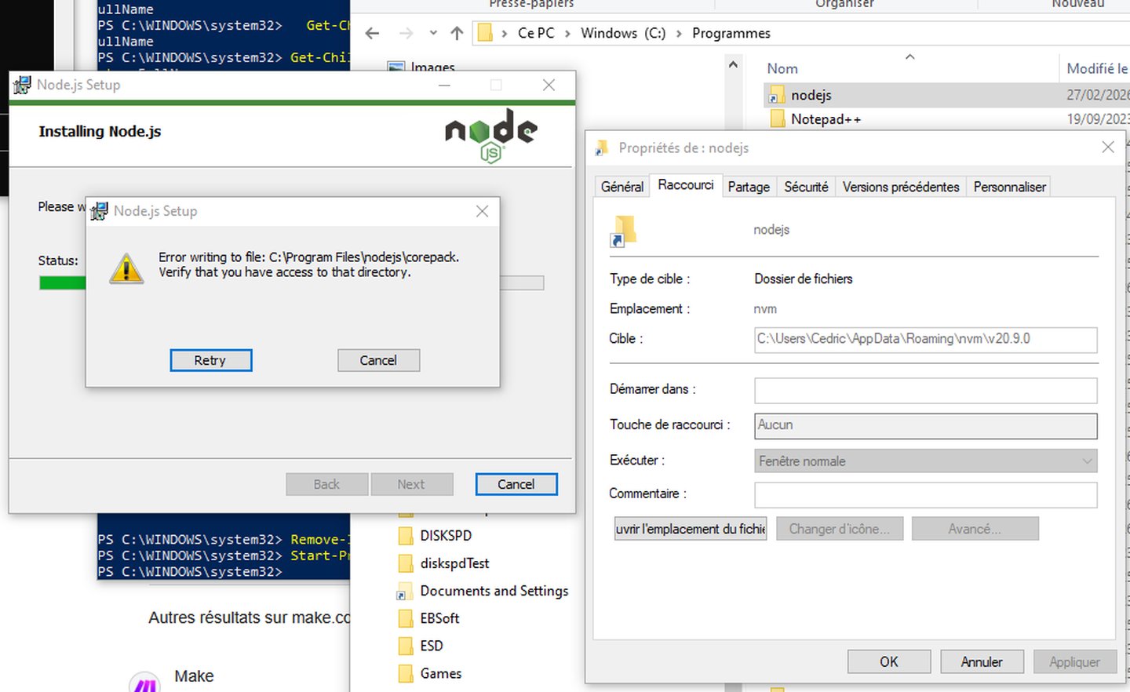Click the diskspdTest folder icon
This screenshot has width=1130, height=692.
(406, 563)
